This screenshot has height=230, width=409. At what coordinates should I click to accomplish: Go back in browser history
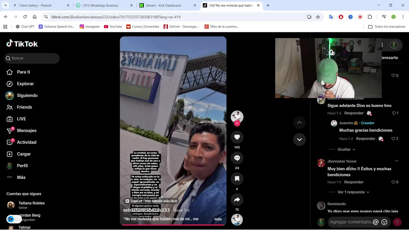(x=6, y=17)
